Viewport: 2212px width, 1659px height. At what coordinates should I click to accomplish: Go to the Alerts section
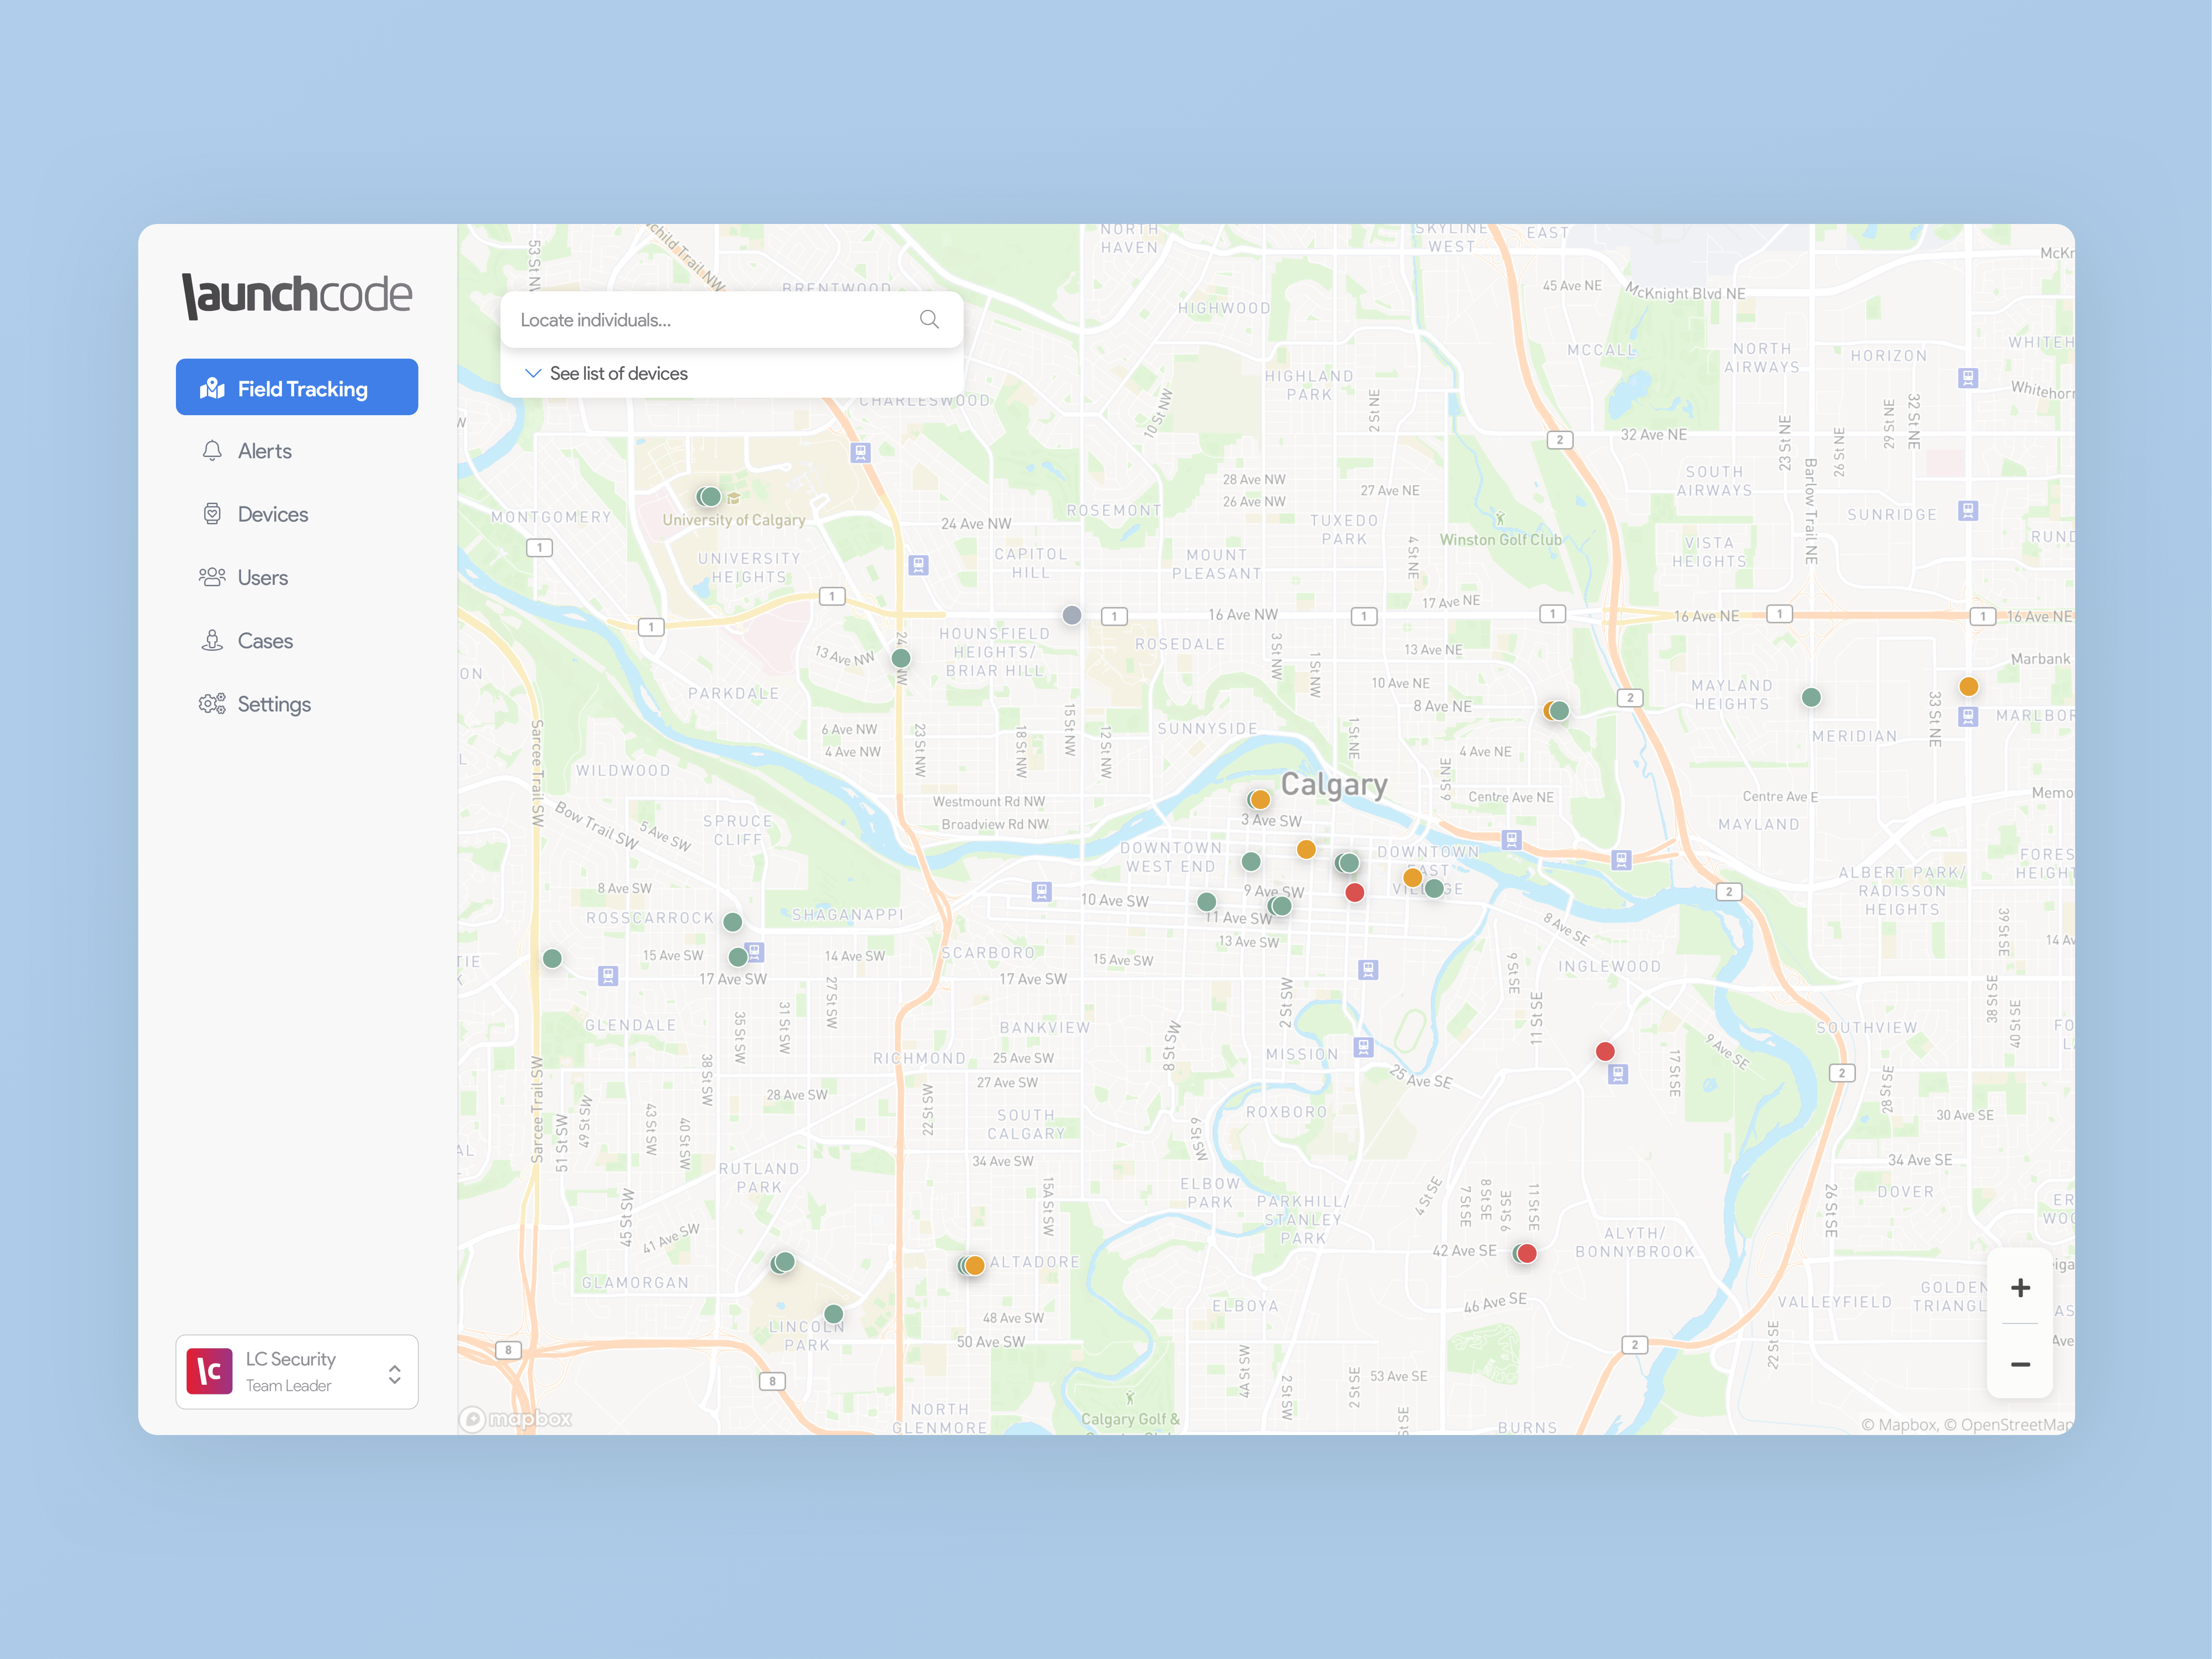(265, 451)
